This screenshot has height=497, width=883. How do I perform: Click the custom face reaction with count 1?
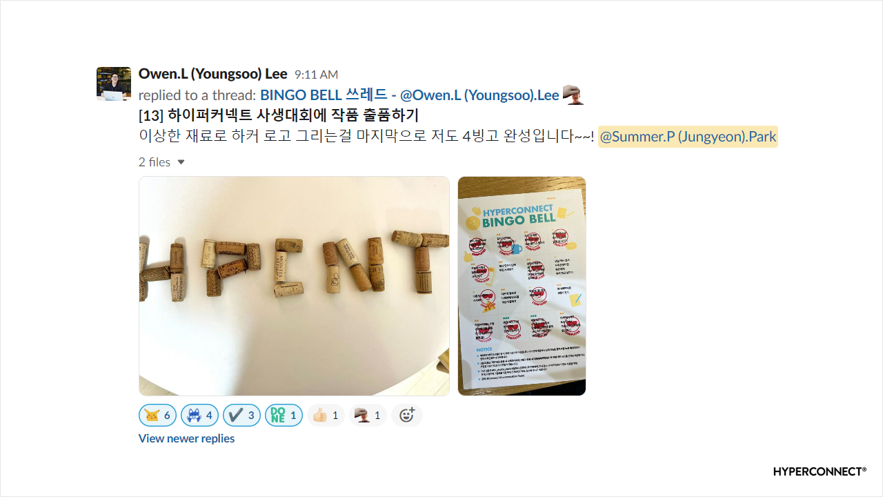(x=368, y=416)
